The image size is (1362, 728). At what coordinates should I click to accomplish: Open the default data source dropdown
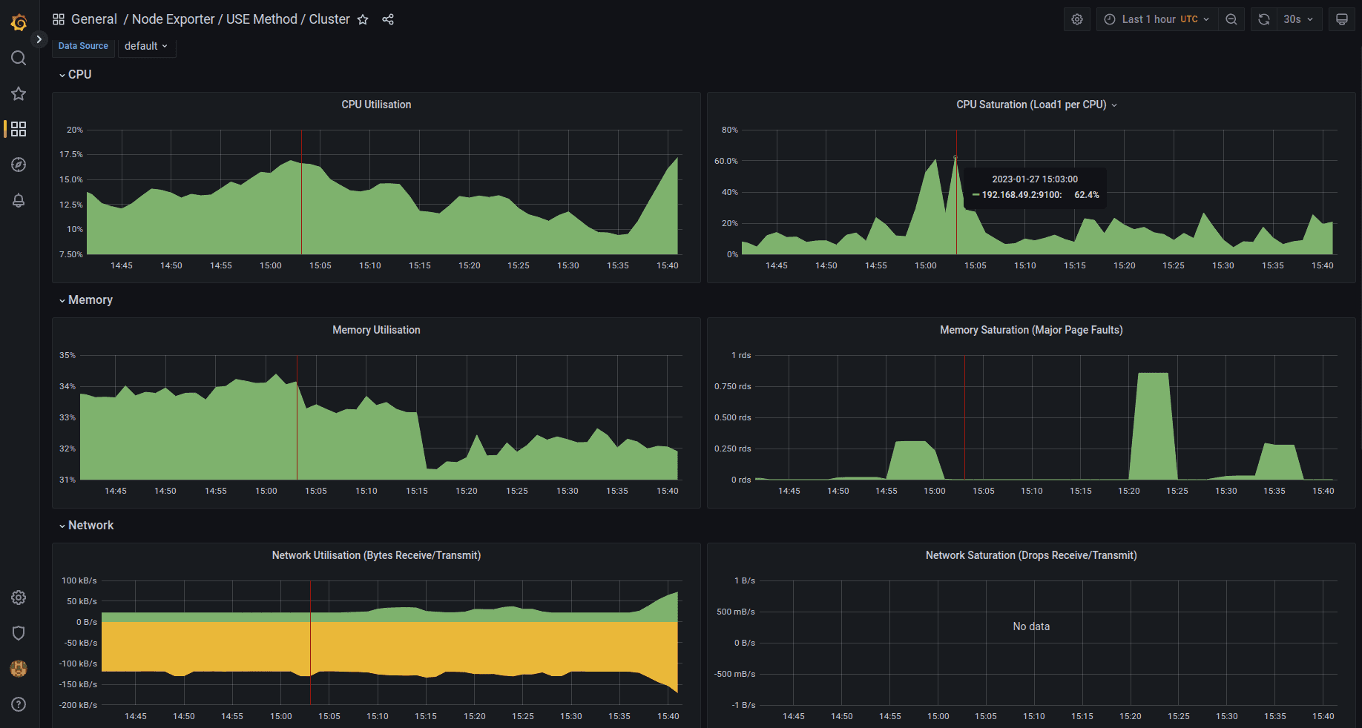pyautogui.click(x=146, y=46)
